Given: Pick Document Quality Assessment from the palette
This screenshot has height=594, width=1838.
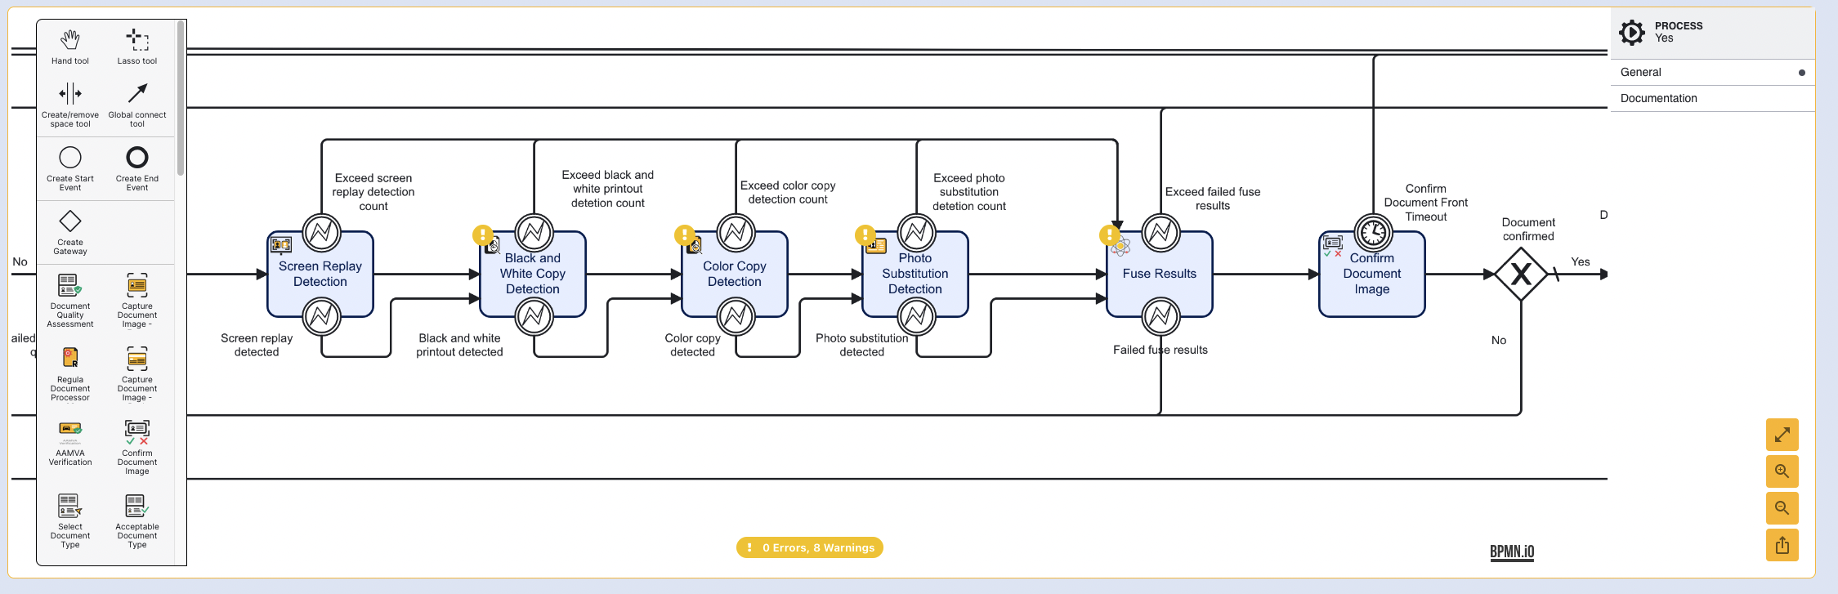Looking at the screenshot, I should (70, 285).
